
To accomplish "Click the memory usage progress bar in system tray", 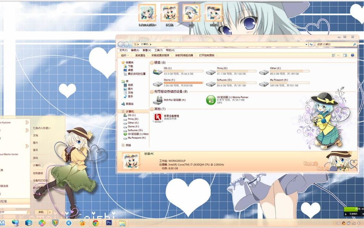I will point(351,209).
